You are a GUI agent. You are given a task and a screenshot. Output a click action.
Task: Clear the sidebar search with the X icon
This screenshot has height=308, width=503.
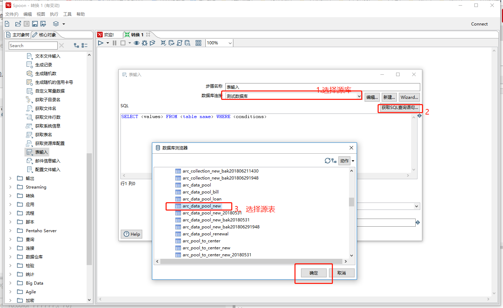point(61,45)
